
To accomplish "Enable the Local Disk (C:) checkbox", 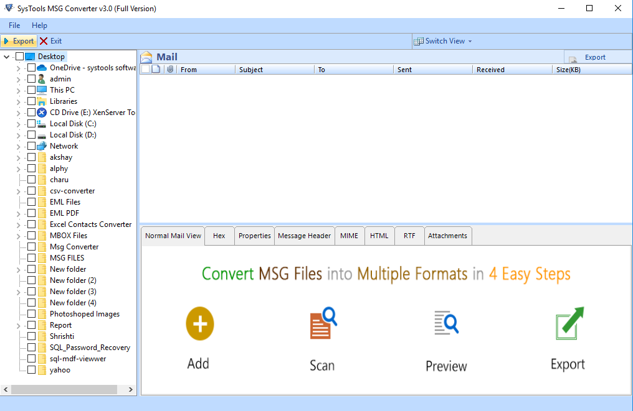I will coord(31,124).
